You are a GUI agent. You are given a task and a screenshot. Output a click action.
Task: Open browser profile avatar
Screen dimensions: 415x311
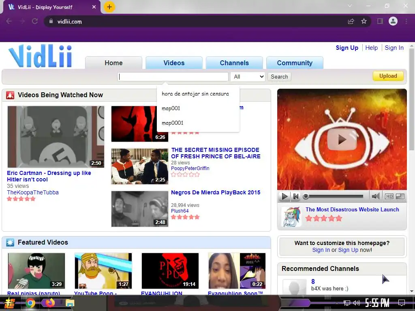coord(393,21)
